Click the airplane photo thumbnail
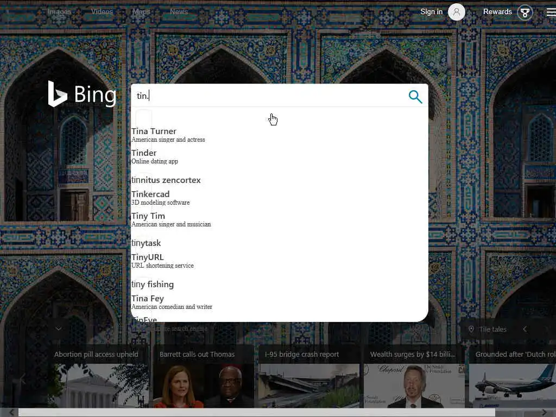Image resolution: width=556 pixels, height=417 pixels. click(513, 386)
